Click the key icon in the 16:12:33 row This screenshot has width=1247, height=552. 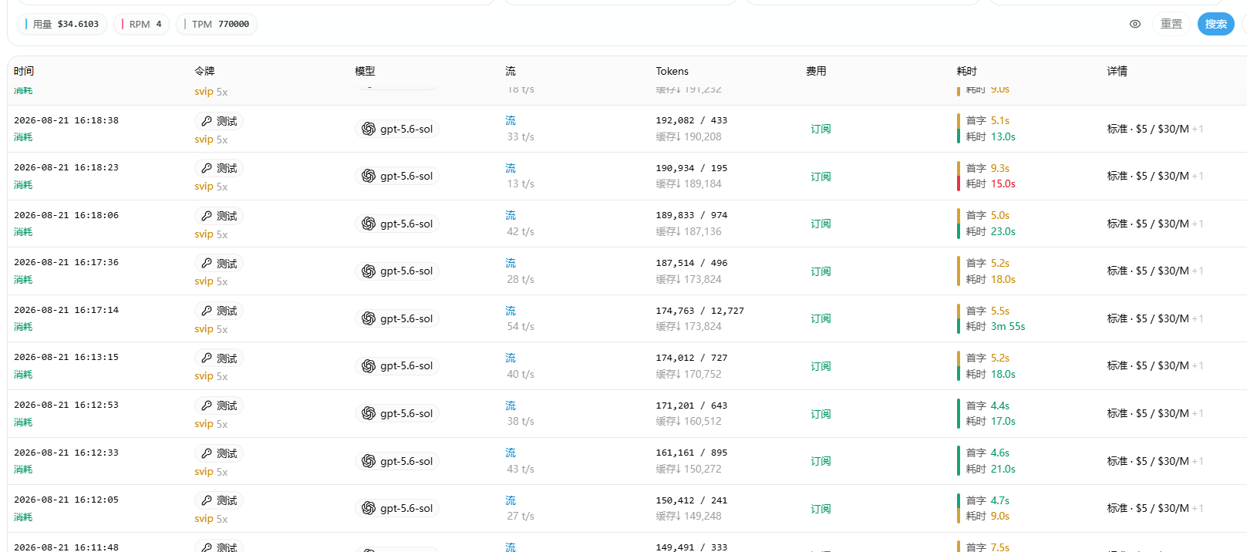207,453
